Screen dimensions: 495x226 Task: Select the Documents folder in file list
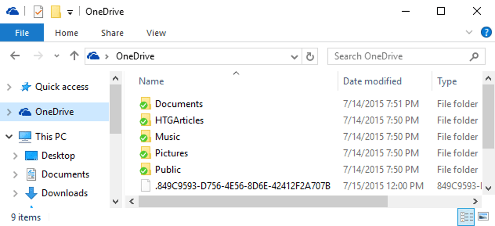click(x=179, y=104)
